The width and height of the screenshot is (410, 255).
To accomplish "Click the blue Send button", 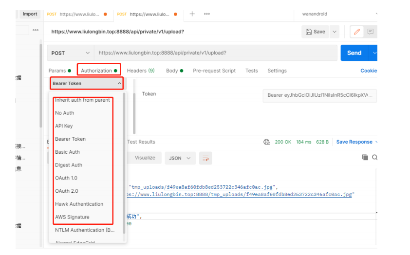I will [354, 53].
